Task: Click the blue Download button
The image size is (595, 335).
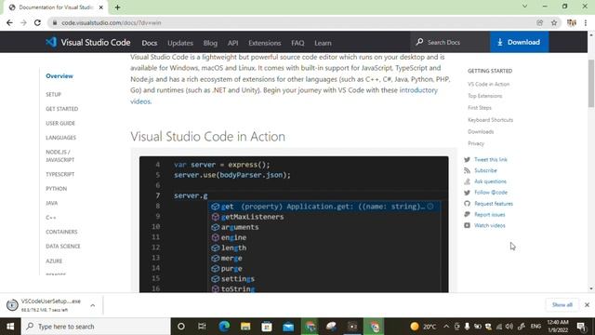Action: point(519,42)
